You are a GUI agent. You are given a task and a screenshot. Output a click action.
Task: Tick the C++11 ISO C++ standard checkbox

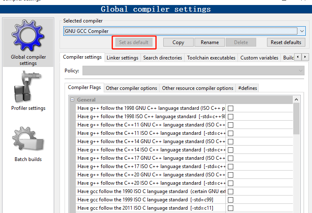tap(230, 133)
